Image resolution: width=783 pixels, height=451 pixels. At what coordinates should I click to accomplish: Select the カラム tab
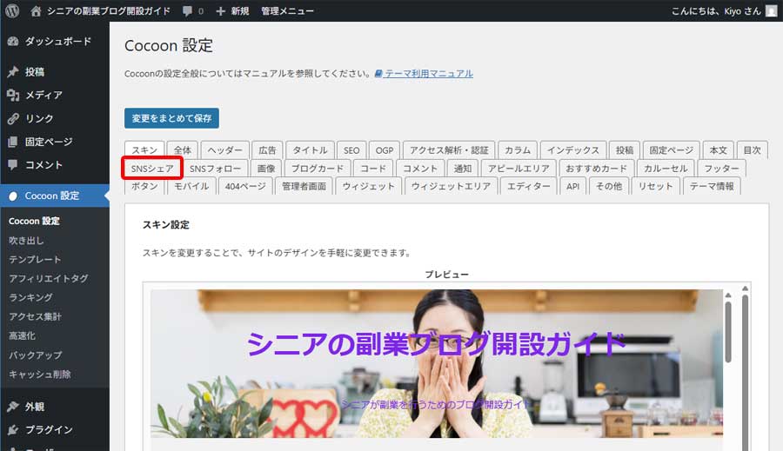click(518, 150)
